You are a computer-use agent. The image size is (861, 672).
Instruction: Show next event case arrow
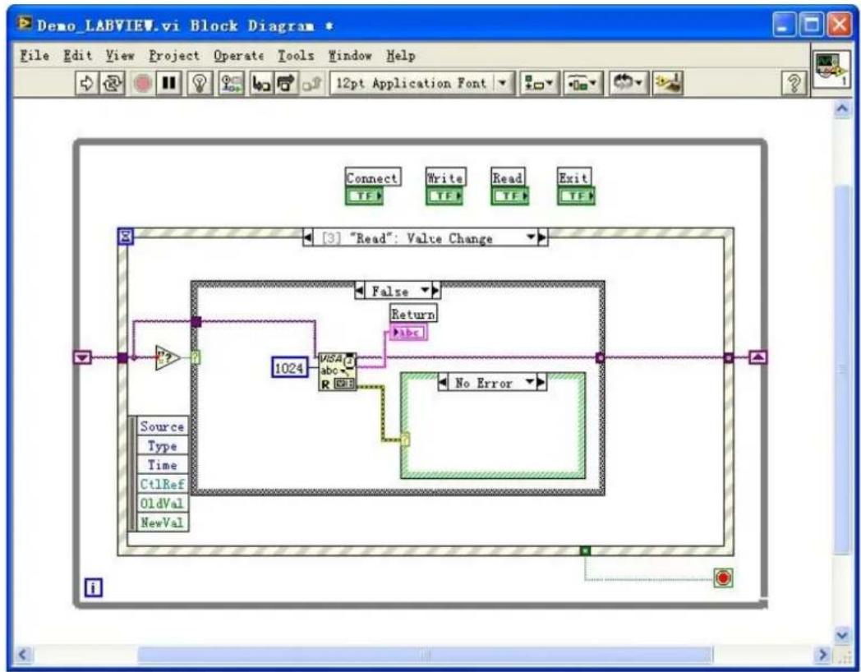pos(542,237)
